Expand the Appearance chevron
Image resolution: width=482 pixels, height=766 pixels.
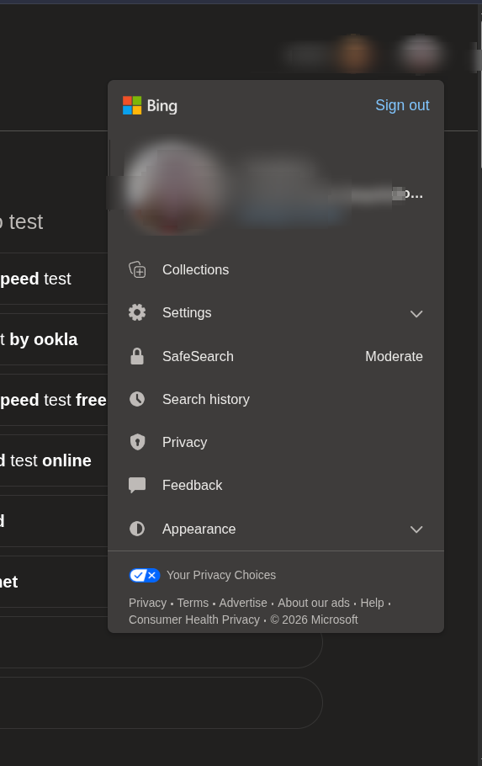416,529
